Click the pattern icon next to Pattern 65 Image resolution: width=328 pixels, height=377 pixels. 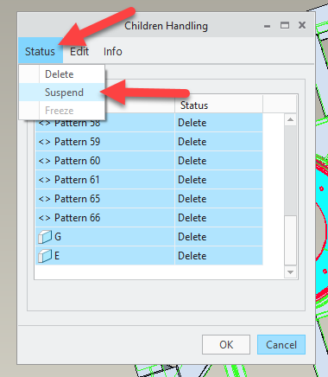(45, 199)
